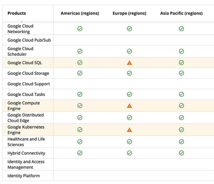
Task: Select the Google Cloud Networking product name
Action: (x=20, y=29)
